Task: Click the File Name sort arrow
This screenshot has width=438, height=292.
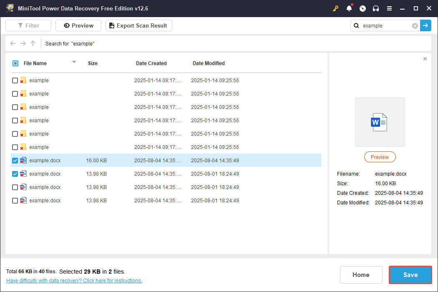Action: click(x=74, y=62)
